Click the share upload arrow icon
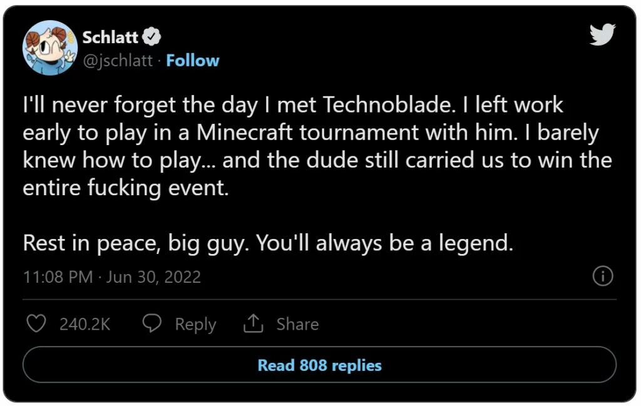 coord(253,323)
